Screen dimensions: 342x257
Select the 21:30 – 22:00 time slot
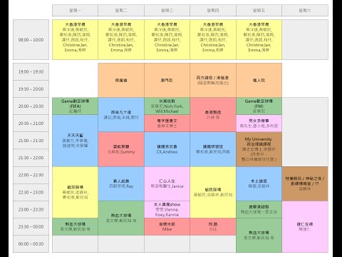click(31, 158)
